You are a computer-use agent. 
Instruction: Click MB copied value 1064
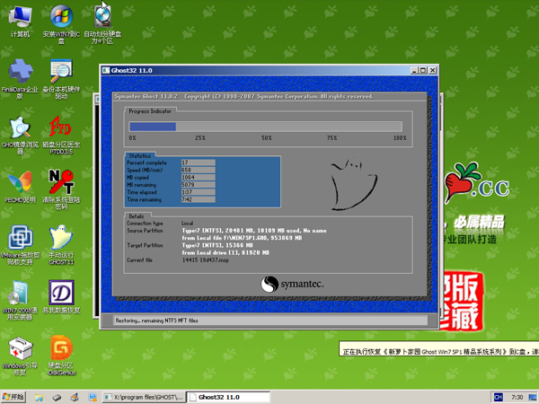click(x=198, y=177)
